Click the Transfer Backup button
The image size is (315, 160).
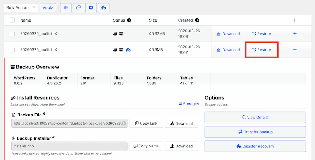255,132
